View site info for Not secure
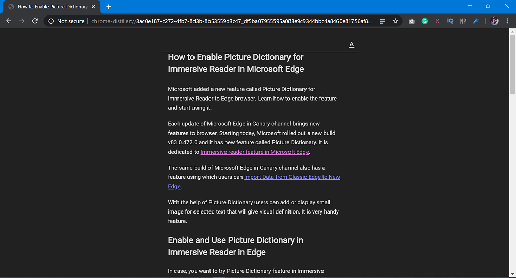 coord(51,21)
